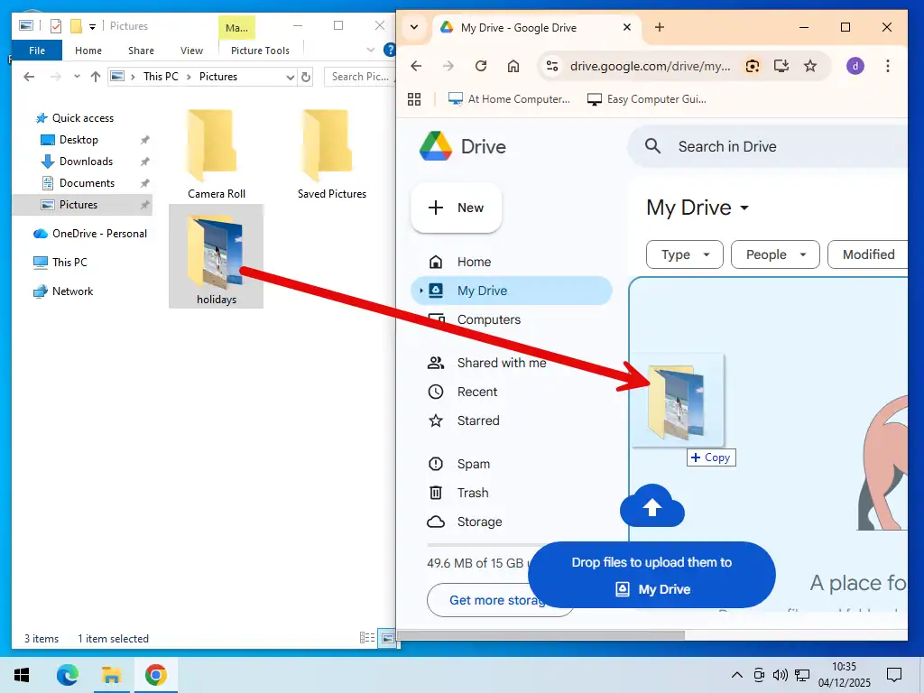Open the Google apps grid
This screenshot has width=924, height=693.
[x=414, y=98]
